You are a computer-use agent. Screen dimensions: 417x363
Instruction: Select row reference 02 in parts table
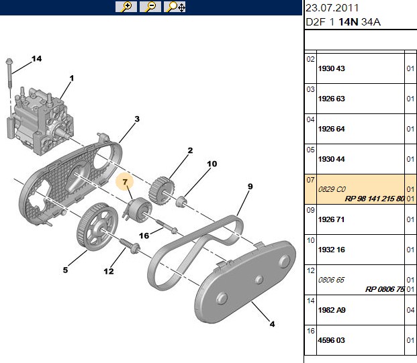point(310,59)
